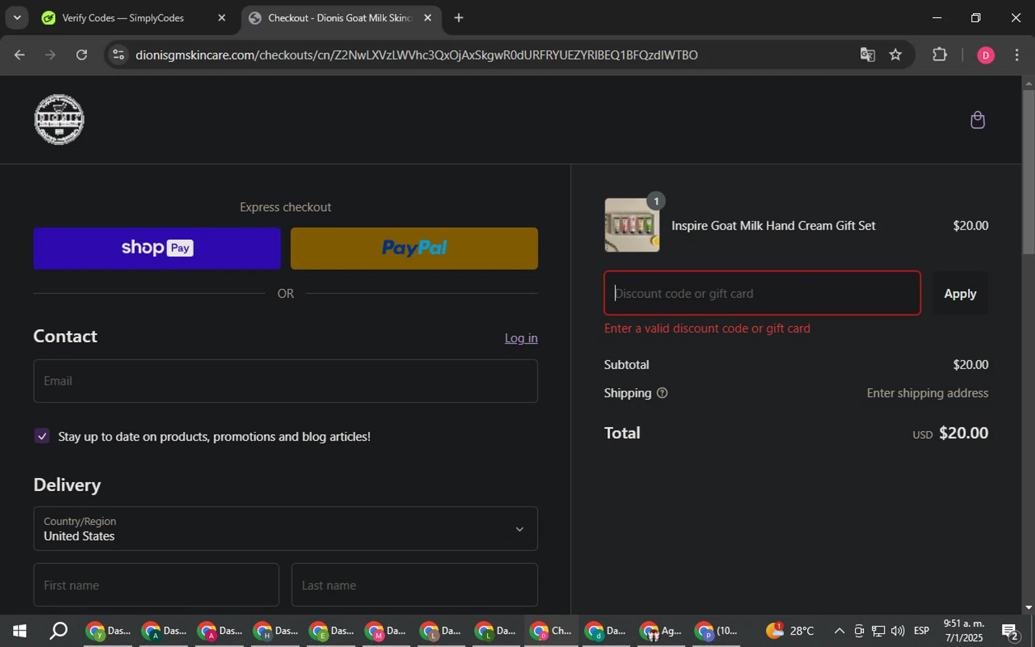This screenshot has width=1035, height=647.
Task: Pay with the PayPal button
Action: pyautogui.click(x=414, y=248)
